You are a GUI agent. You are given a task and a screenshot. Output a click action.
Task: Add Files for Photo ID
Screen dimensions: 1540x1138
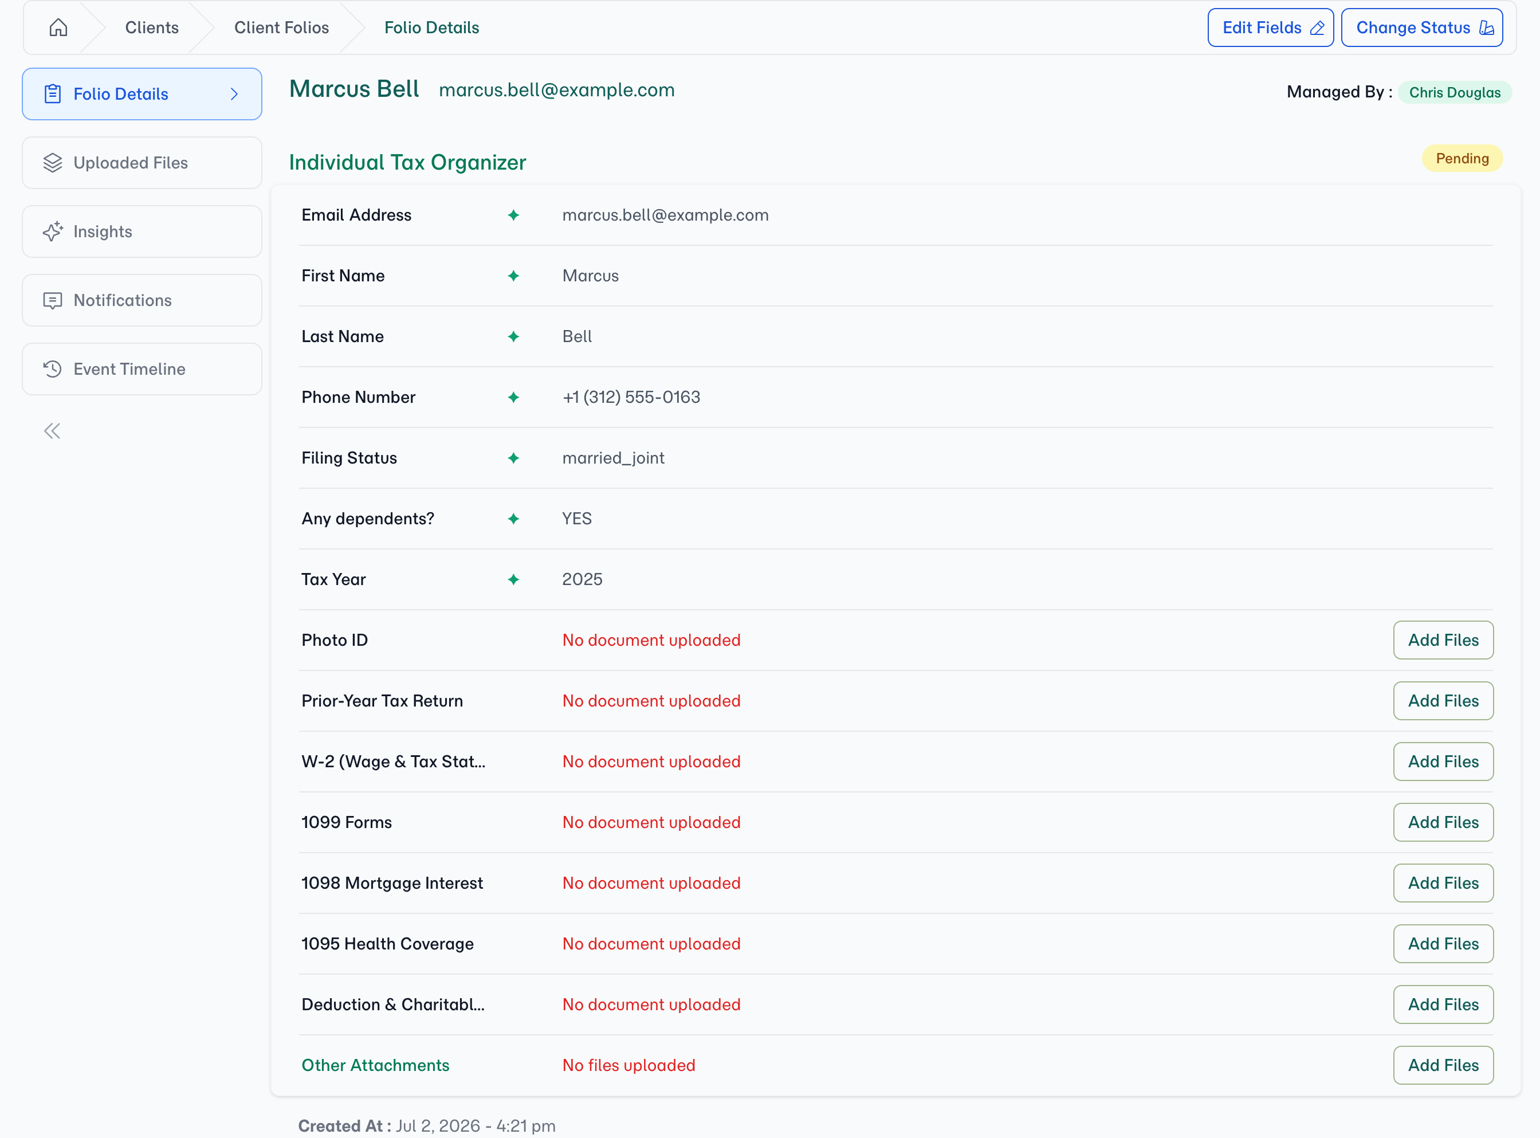click(1443, 640)
